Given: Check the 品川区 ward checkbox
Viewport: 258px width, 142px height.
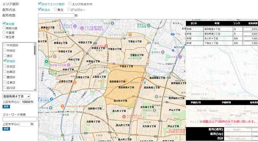Looking at the screenshot, I should point(5,87).
